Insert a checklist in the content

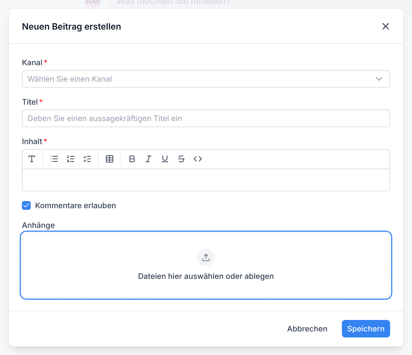pos(87,159)
